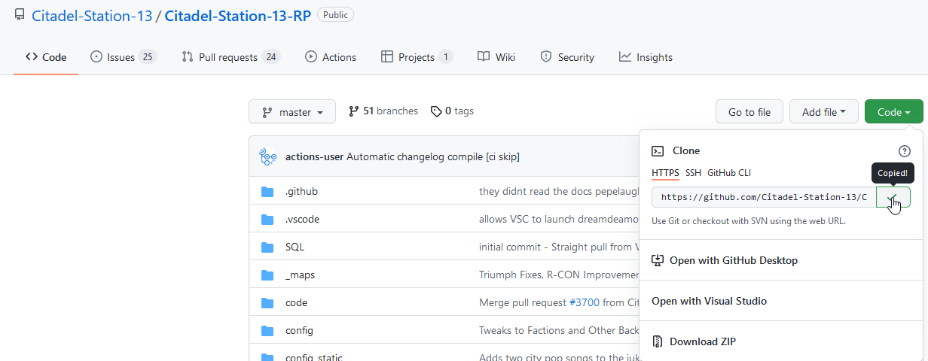Open the Citadel-Station-13-RP repository link

point(237,15)
